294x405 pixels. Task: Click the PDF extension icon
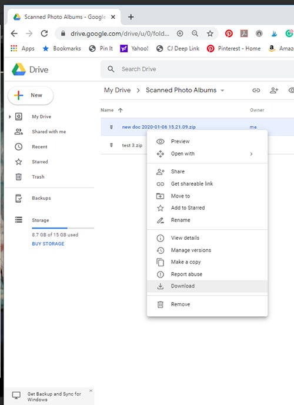(244, 34)
